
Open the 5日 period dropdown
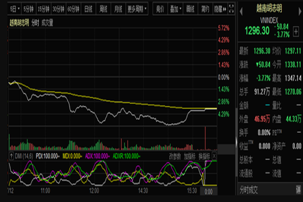tap(13, 9)
